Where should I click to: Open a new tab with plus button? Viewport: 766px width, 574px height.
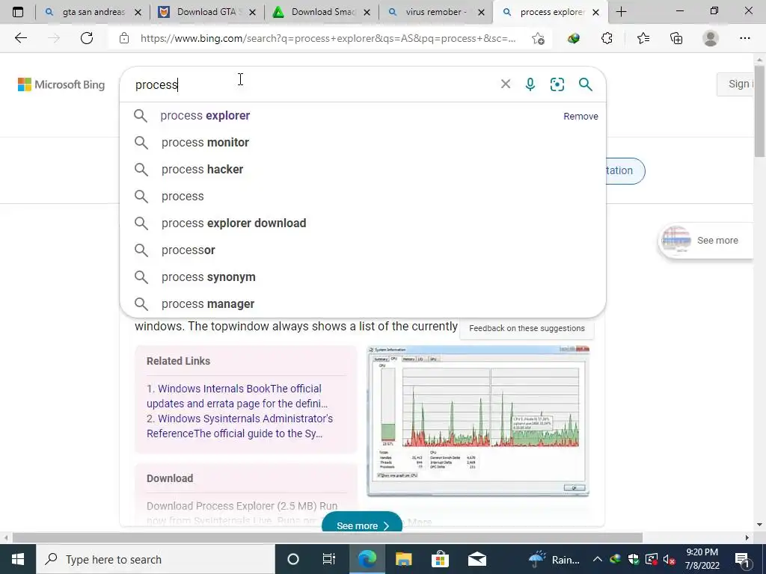tap(622, 12)
